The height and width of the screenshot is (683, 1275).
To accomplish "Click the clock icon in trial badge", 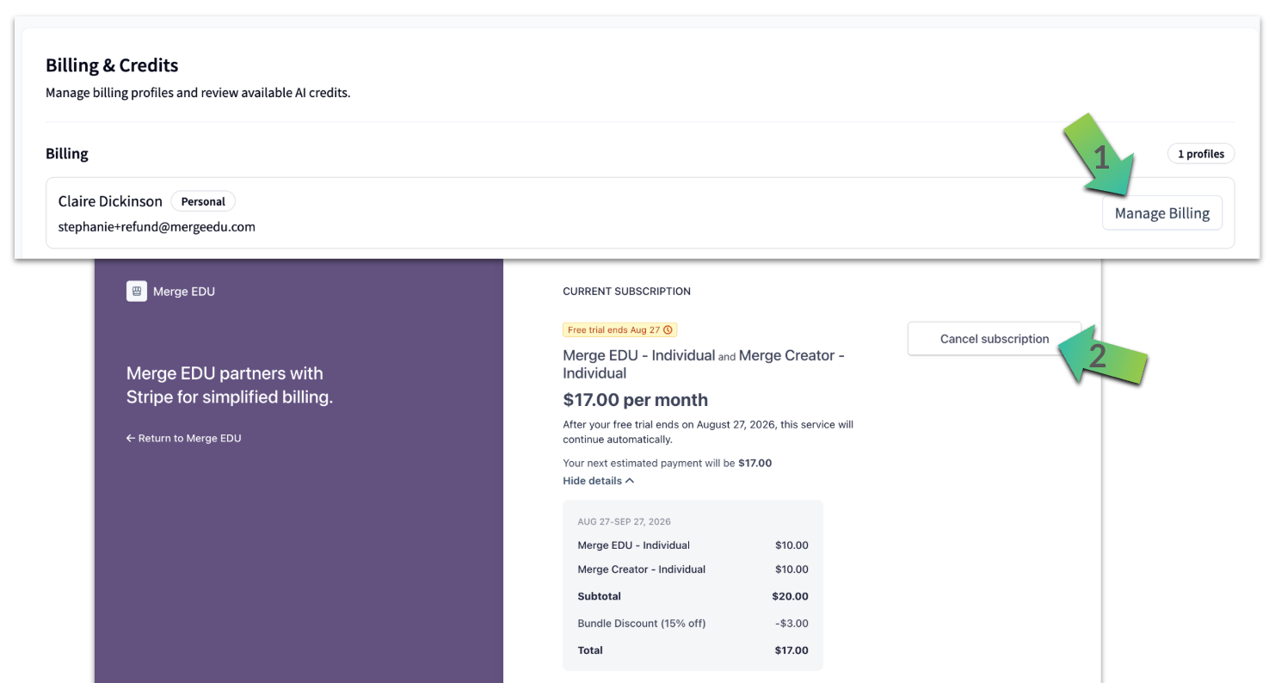I will tap(668, 330).
